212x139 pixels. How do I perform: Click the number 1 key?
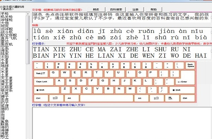click(x=49, y=65)
